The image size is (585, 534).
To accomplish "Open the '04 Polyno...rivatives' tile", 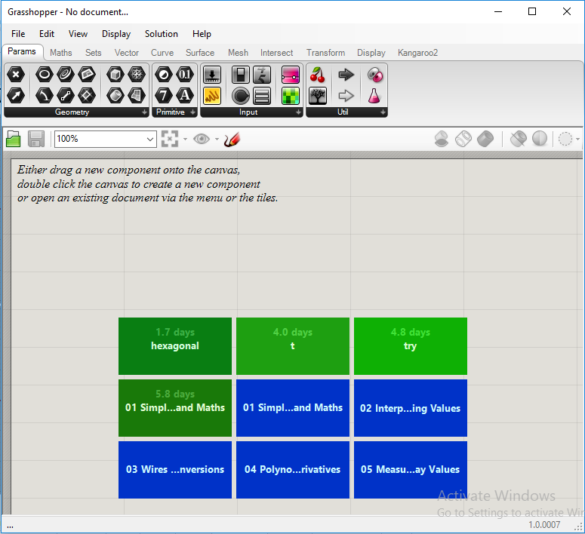I will (x=293, y=470).
